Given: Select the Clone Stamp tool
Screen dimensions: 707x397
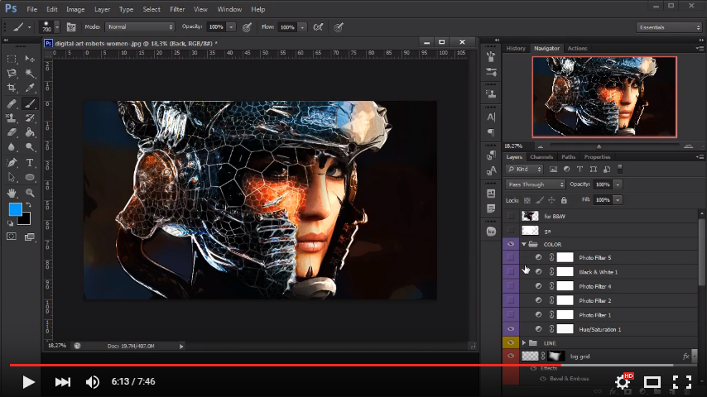Looking at the screenshot, I should [12, 118].
